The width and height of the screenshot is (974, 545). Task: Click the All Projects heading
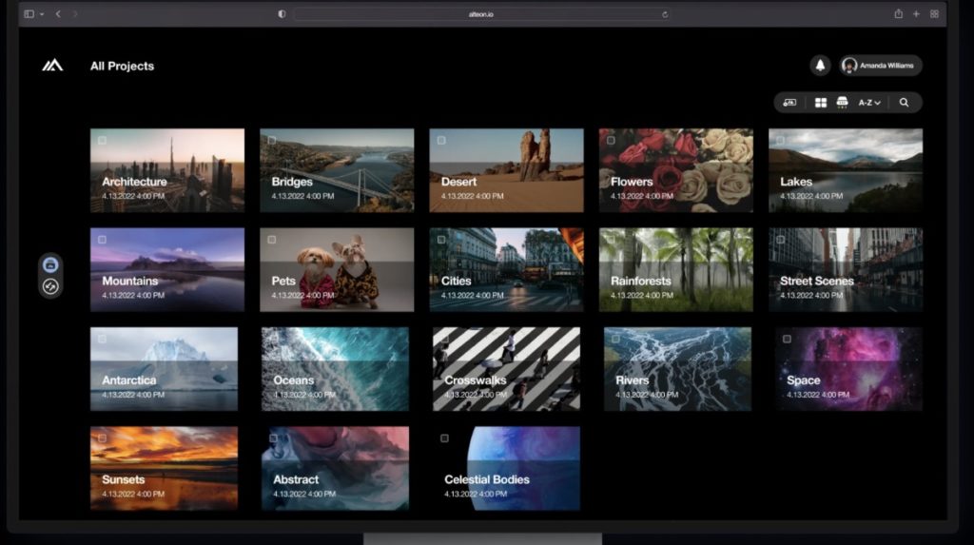(x=122, y=66)
